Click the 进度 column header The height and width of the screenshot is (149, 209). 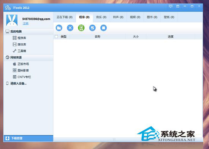(x=171, y=36)
